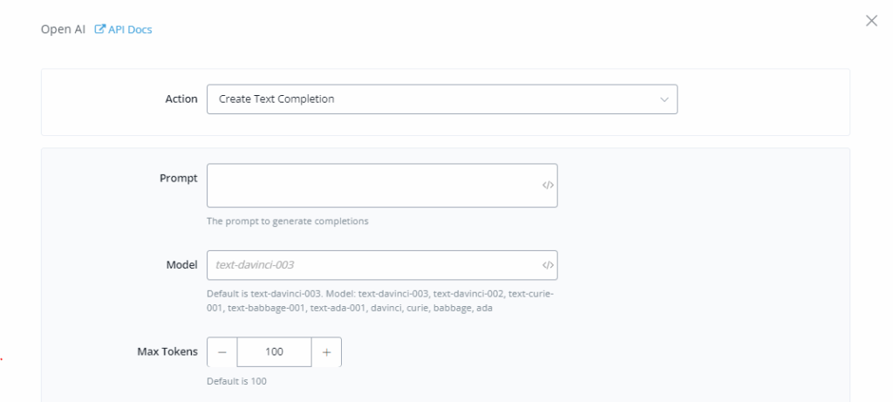Click the code icon in Prompt field
The width and height of the screenshot is (893, 402).
pyautogui.click(x=548, y=185)
